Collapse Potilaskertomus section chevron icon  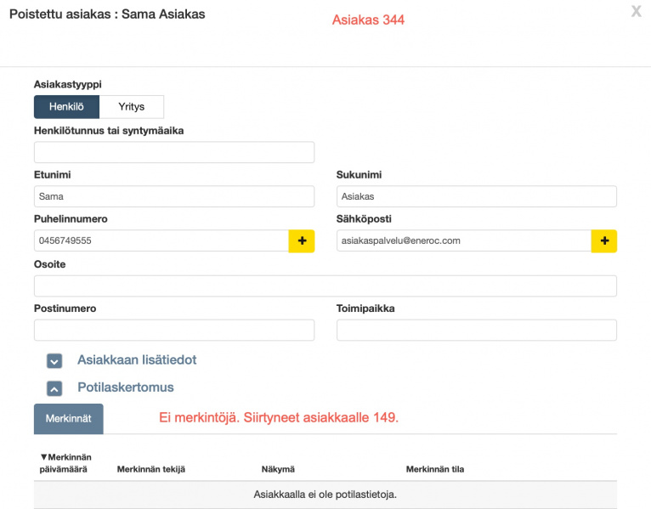(x=54, y=388)
